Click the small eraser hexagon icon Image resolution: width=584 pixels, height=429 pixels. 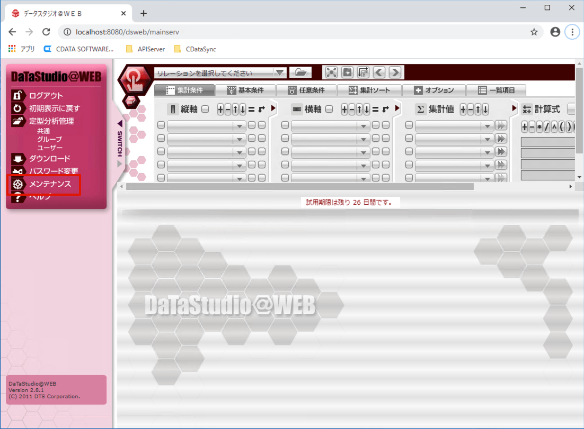click(x=131, y=101)
